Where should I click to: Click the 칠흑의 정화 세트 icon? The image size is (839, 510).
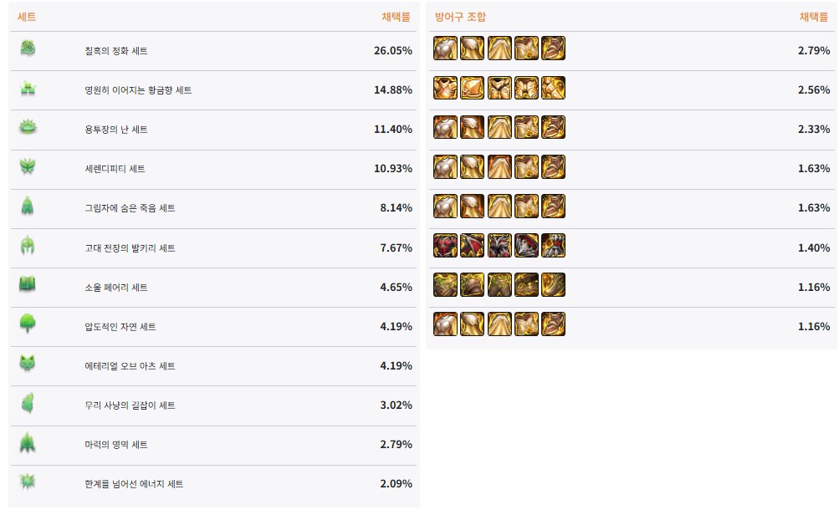[x=28, y=49]
